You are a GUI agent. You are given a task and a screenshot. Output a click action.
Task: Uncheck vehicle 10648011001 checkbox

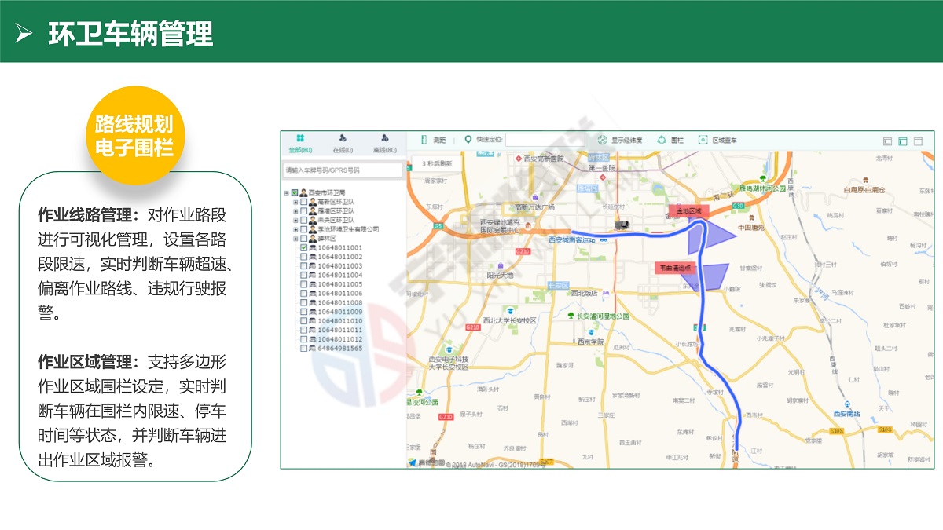coord(303,247)
